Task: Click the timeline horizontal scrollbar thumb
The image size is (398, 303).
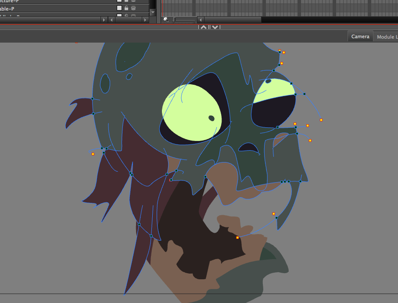Action: pyautogui.click(x=233, y=20)
